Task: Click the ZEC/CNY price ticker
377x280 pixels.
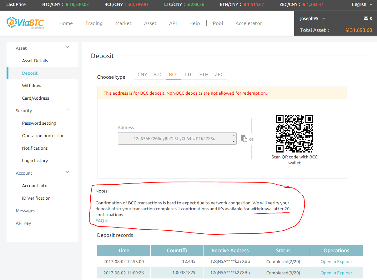Action: (301, 4)
